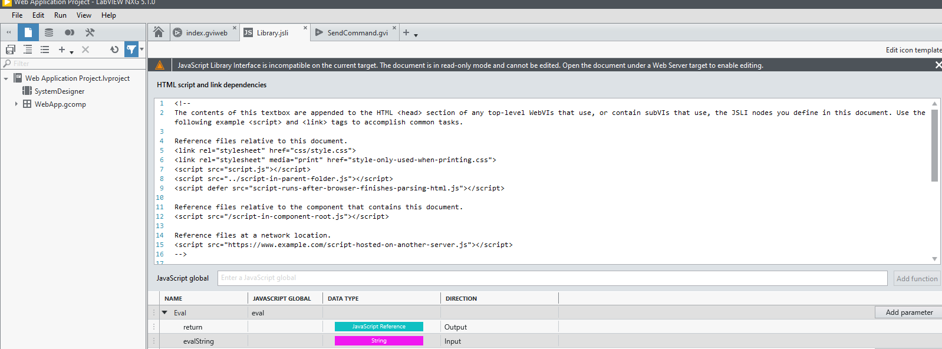Screen dimensions: 942x349
Task: Click the refresh arrow in project toolbar
Action: (x=114, y=50)
